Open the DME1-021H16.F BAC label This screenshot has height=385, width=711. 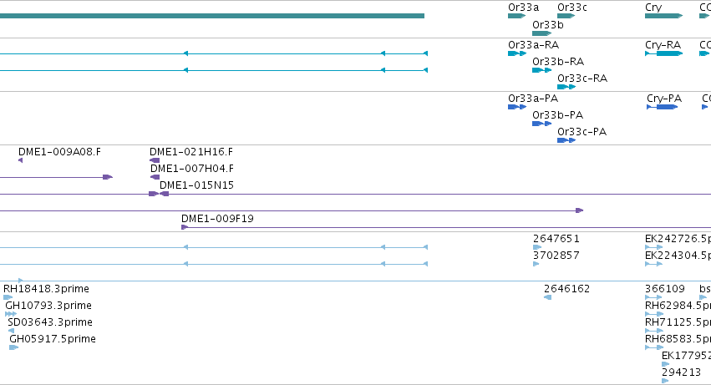(x=190, y=152)
